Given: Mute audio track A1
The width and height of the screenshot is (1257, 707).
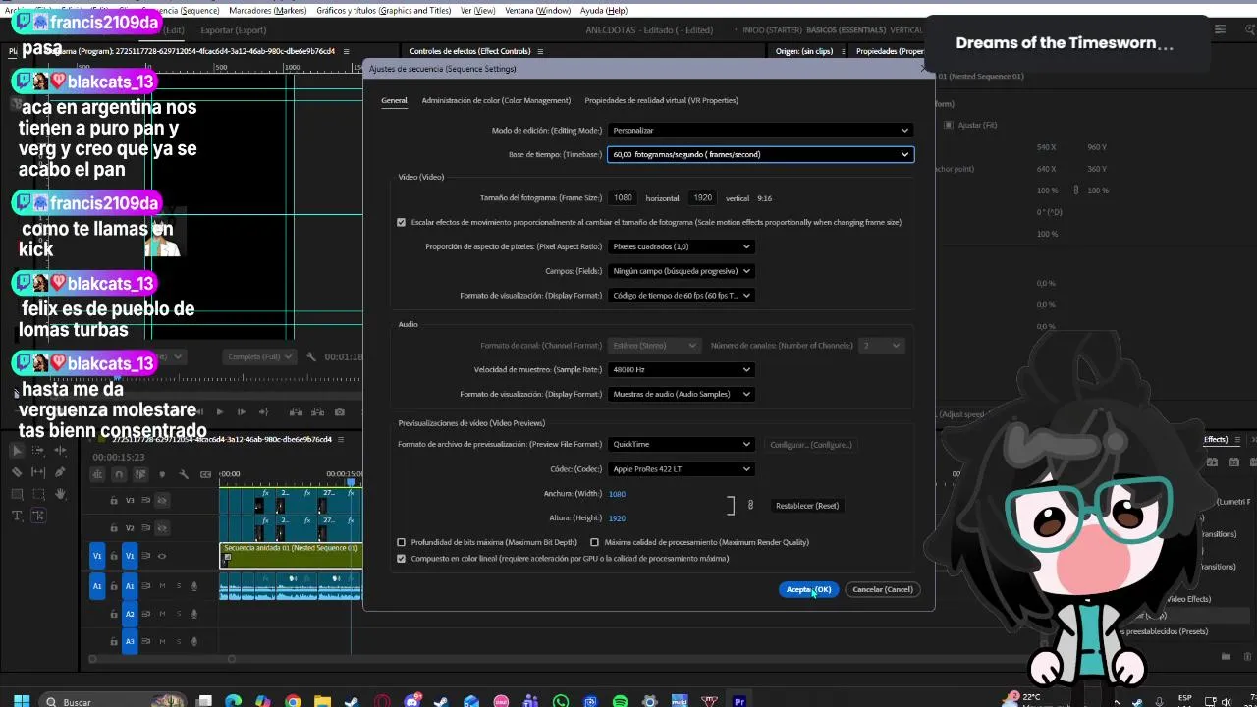Looking at the screenshot, I should 162,586.
